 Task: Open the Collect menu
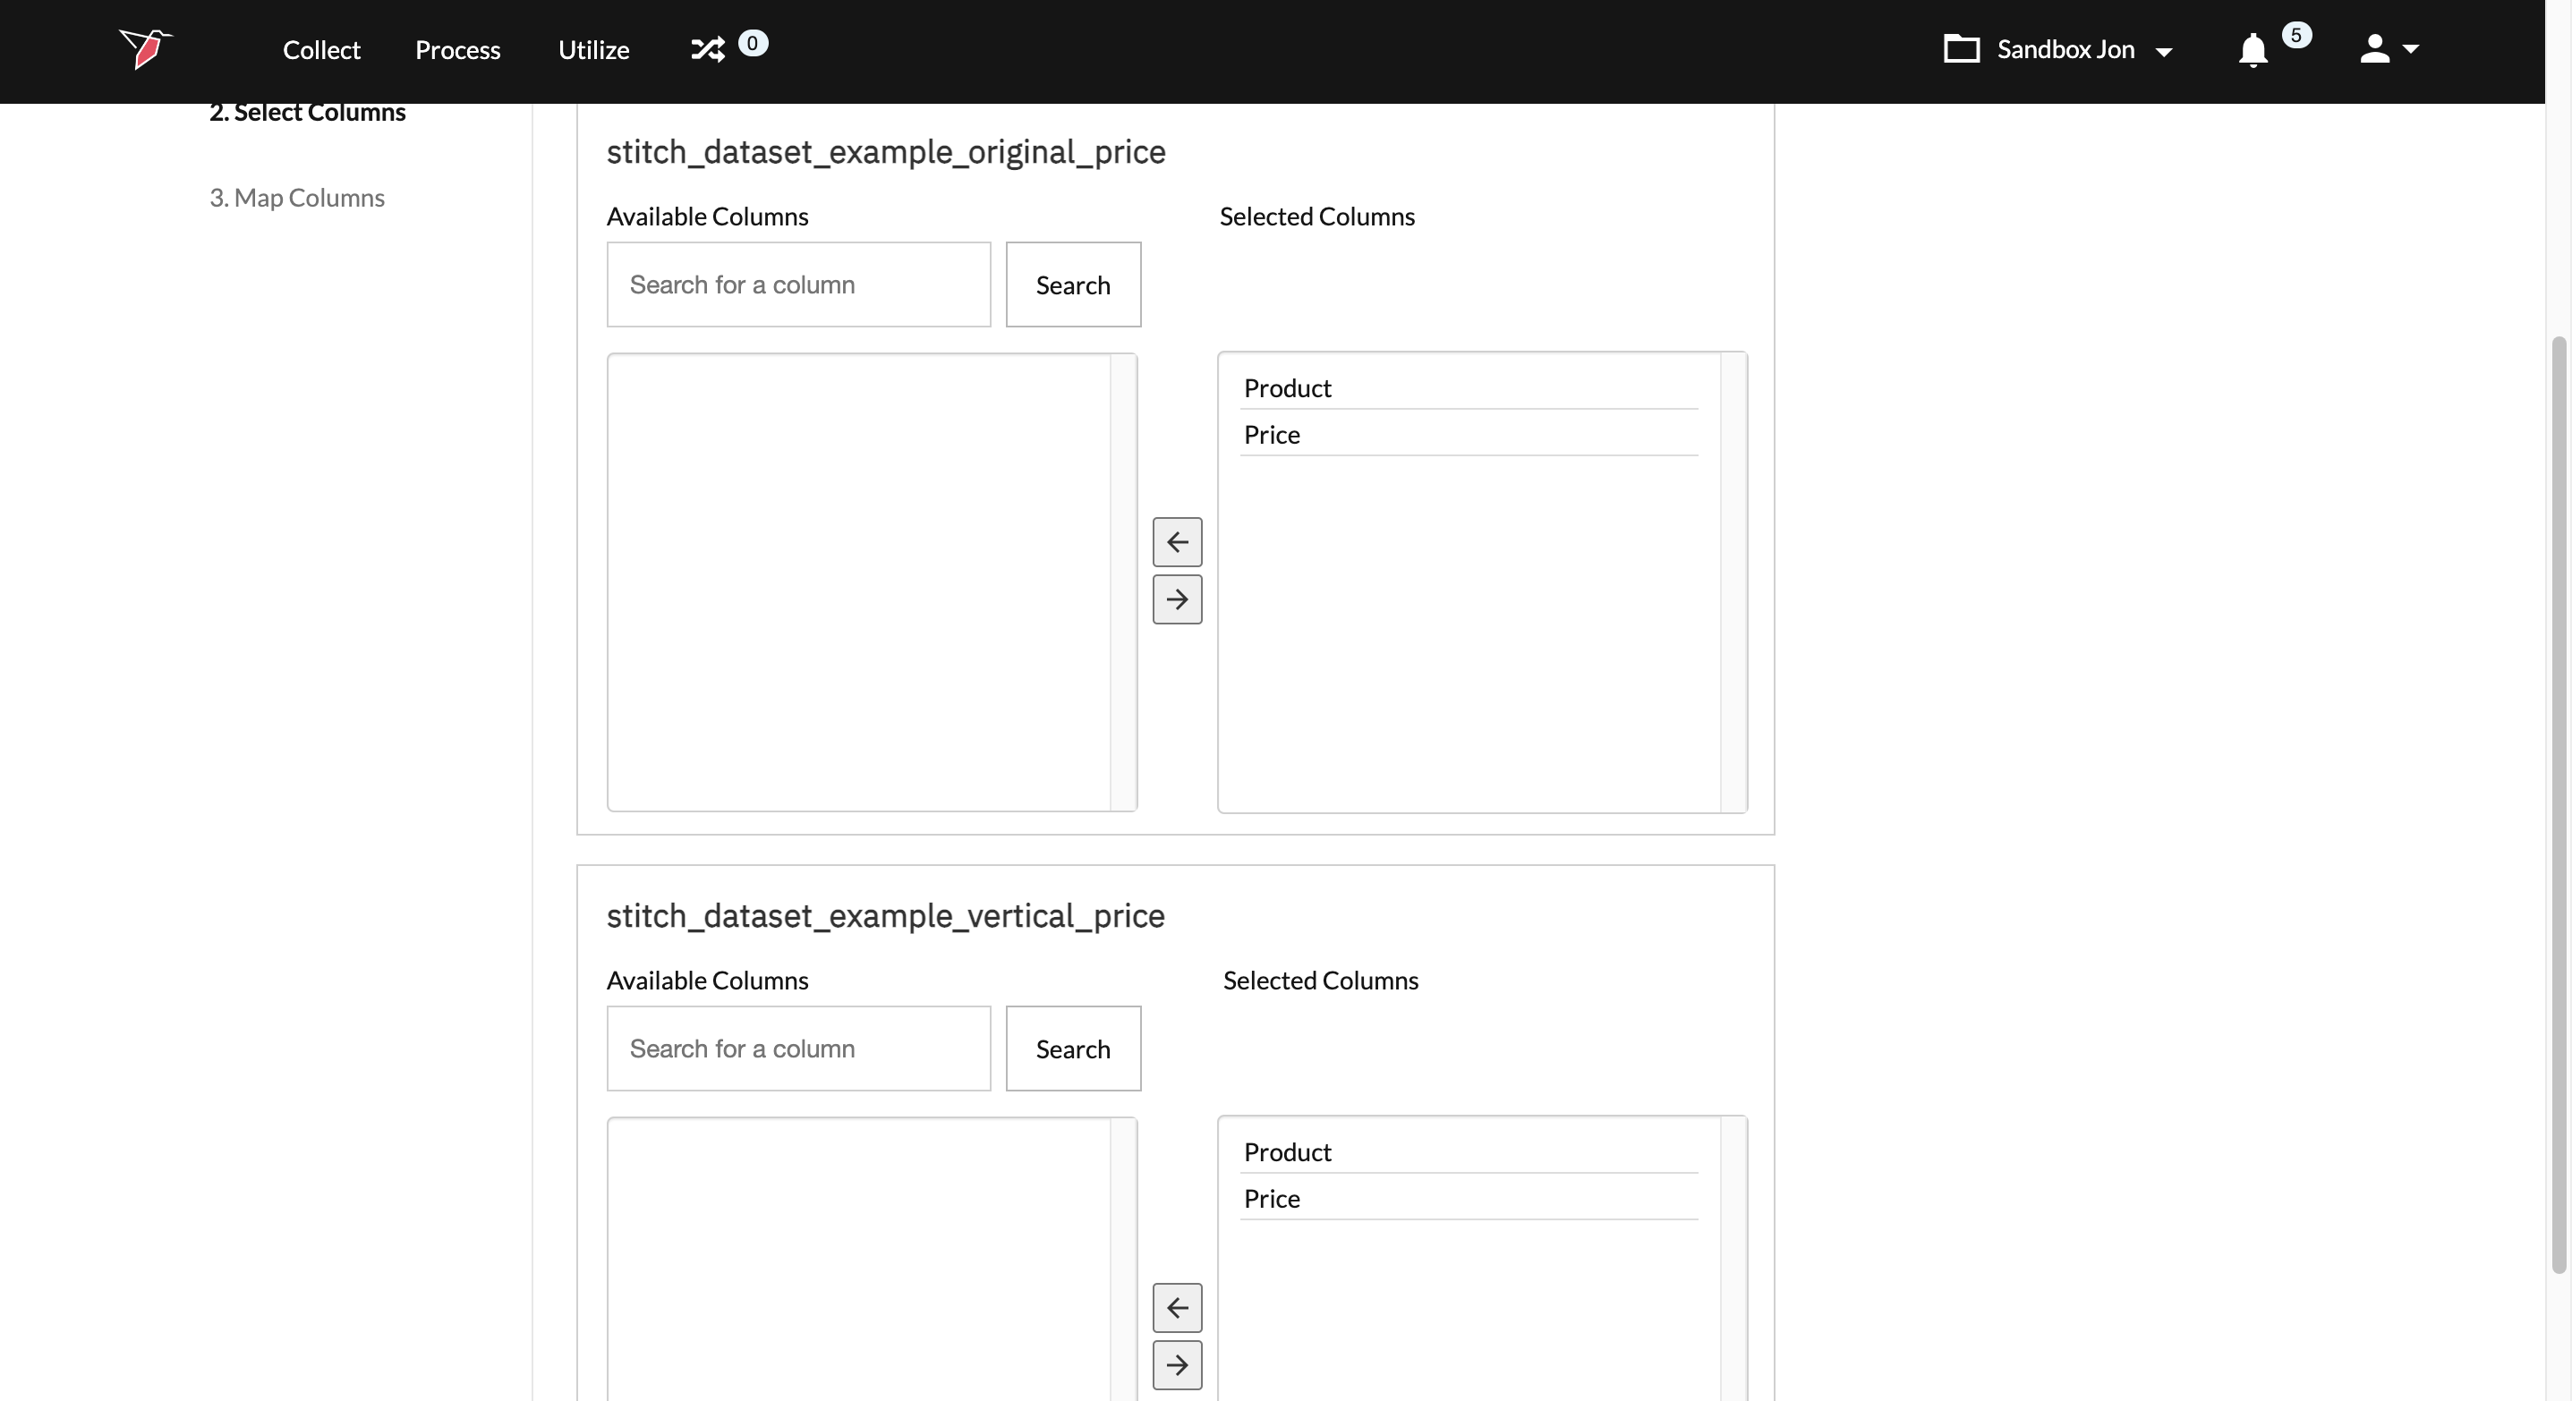pos(320,50)
